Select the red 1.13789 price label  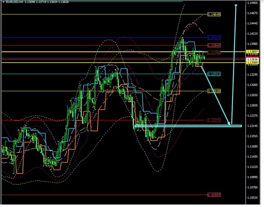[214, 53]
